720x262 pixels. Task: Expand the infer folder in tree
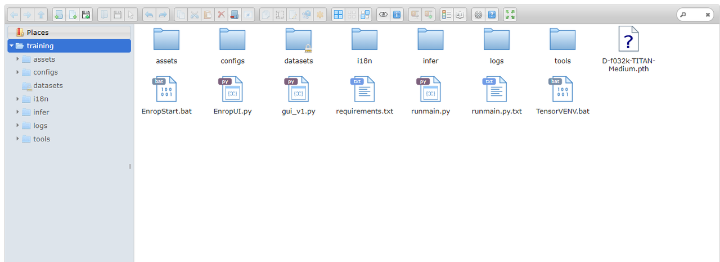click(x=17, y=112)
